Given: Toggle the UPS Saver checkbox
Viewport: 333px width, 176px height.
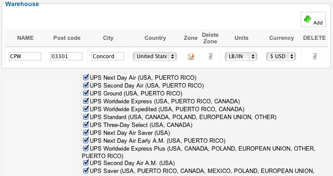Looking at the screenshot, I should [86, 170].
